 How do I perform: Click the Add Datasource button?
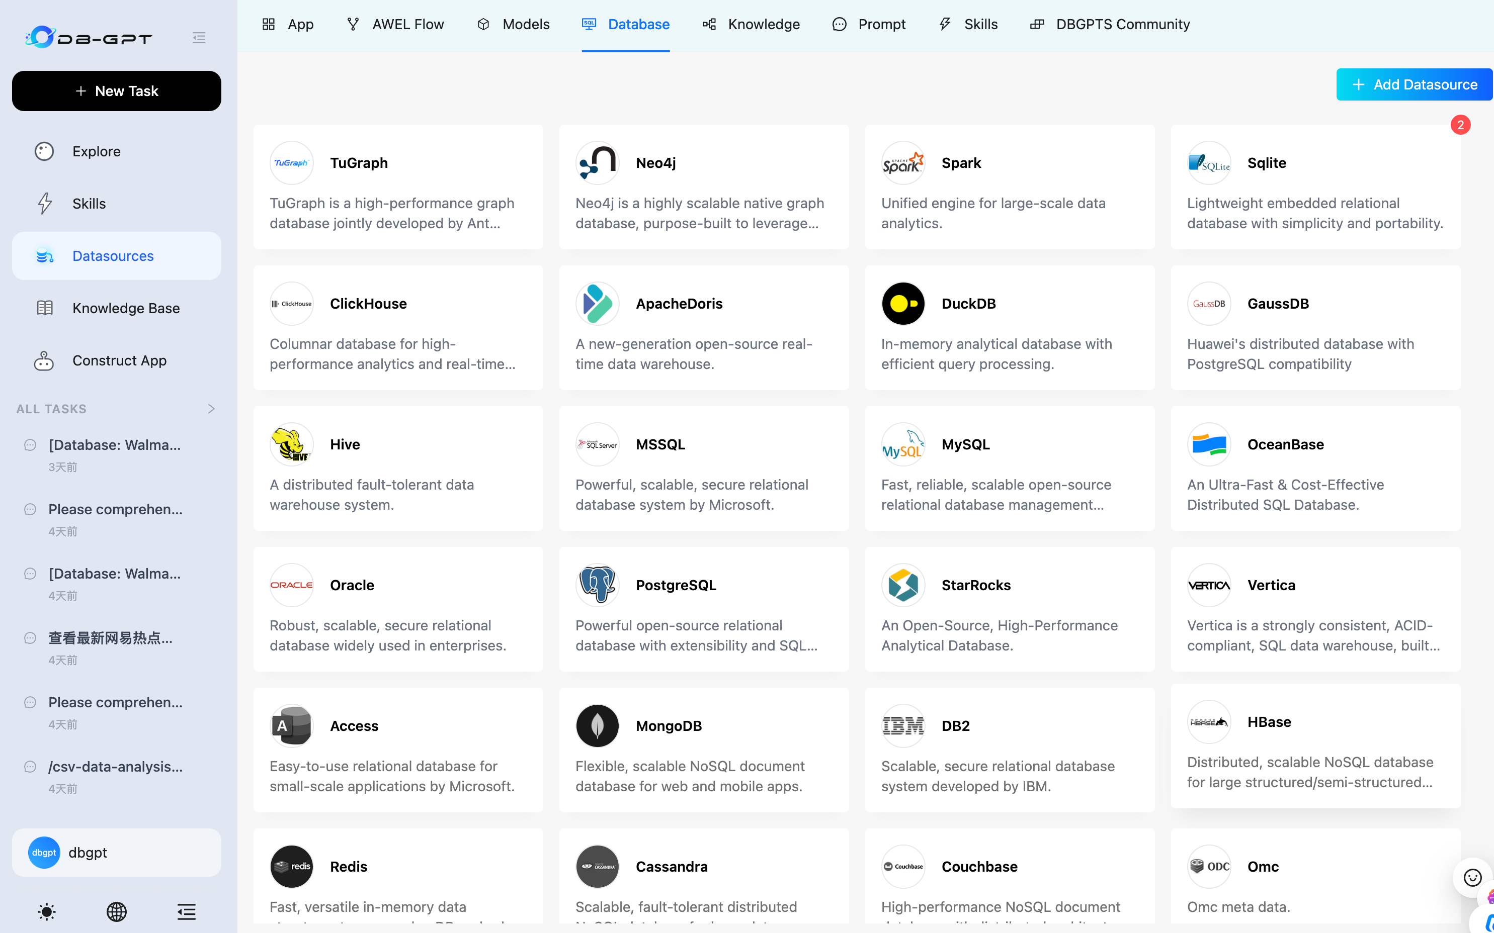pyautogui.click(x=1414, y=84)
